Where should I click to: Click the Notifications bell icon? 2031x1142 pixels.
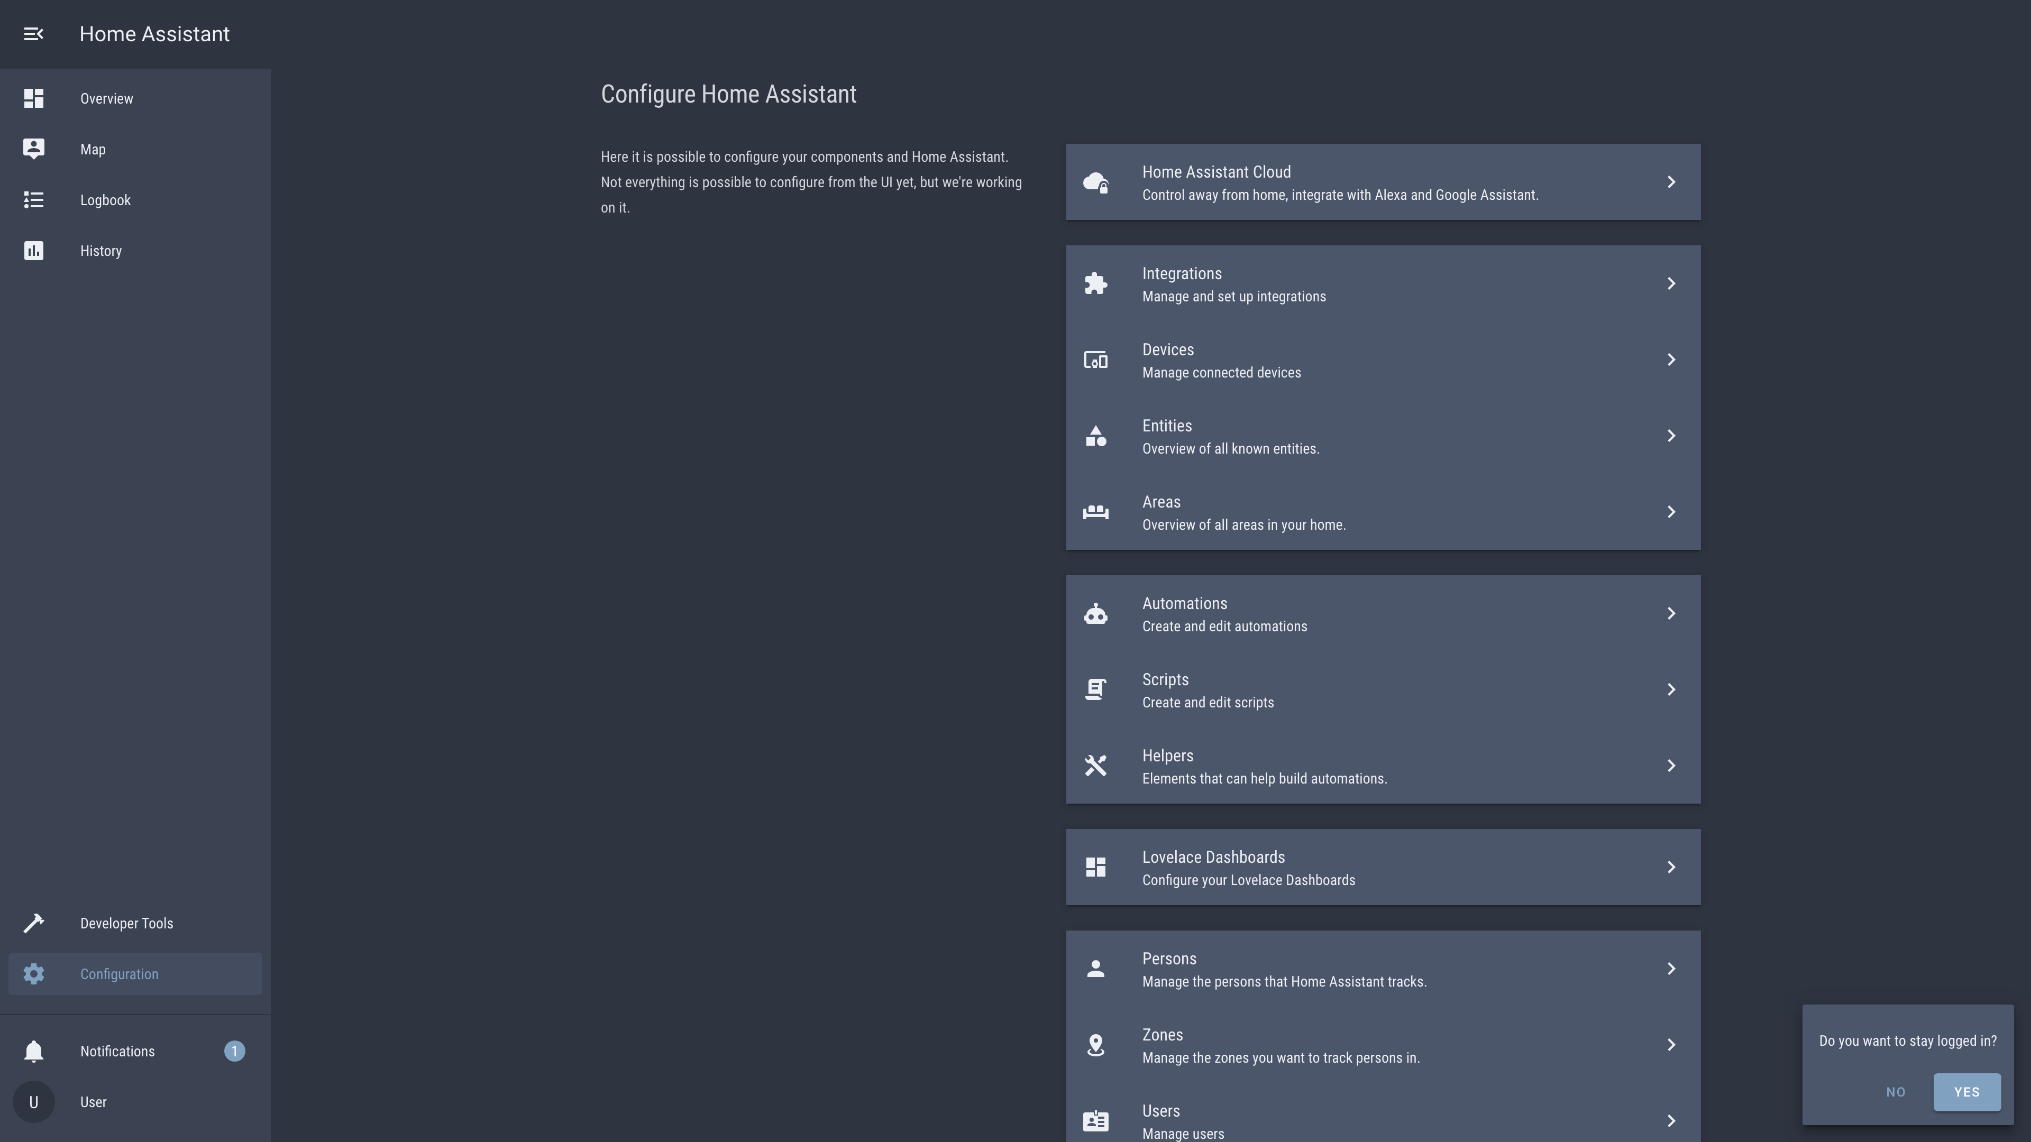point(33,1052)
